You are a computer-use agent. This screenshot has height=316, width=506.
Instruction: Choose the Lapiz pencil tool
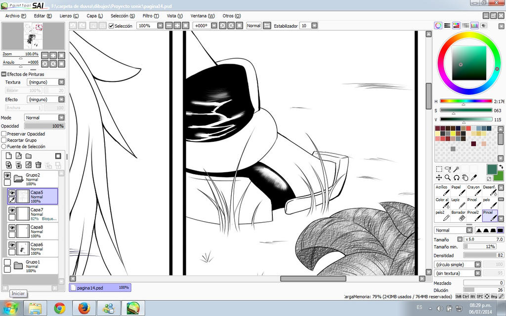point(458,203)
